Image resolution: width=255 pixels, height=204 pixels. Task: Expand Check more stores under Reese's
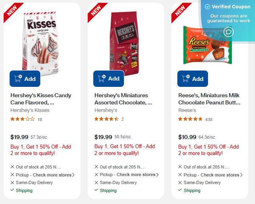tap(222, 175)
